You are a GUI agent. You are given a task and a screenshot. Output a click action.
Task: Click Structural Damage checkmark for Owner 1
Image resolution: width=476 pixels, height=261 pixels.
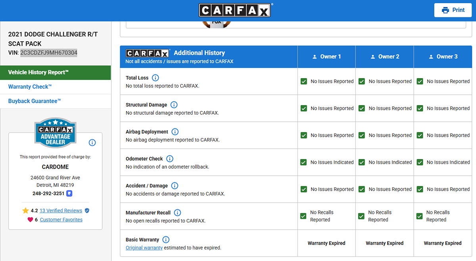[303, 108]
